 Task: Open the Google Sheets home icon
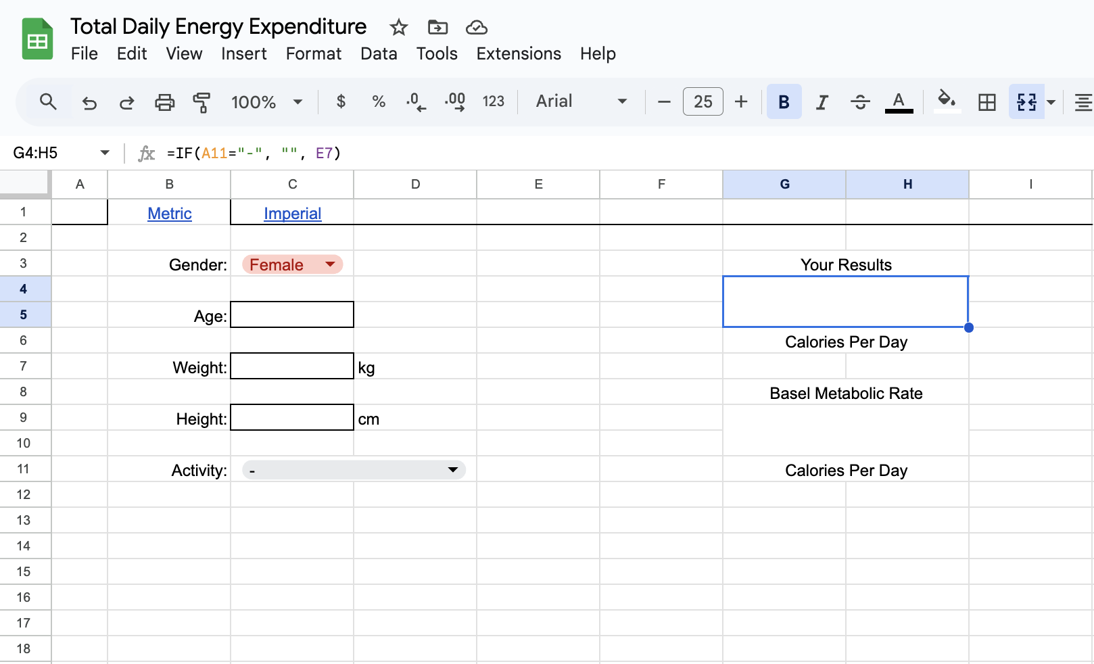click(x=37, y=39)
